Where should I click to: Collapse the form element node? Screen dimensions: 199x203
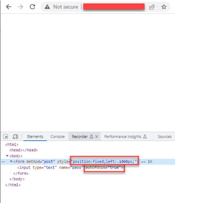(x=11, y=162)
